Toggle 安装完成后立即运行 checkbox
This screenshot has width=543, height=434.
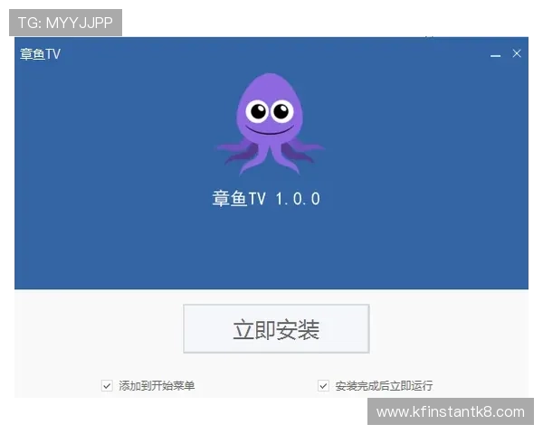point(323,385)
